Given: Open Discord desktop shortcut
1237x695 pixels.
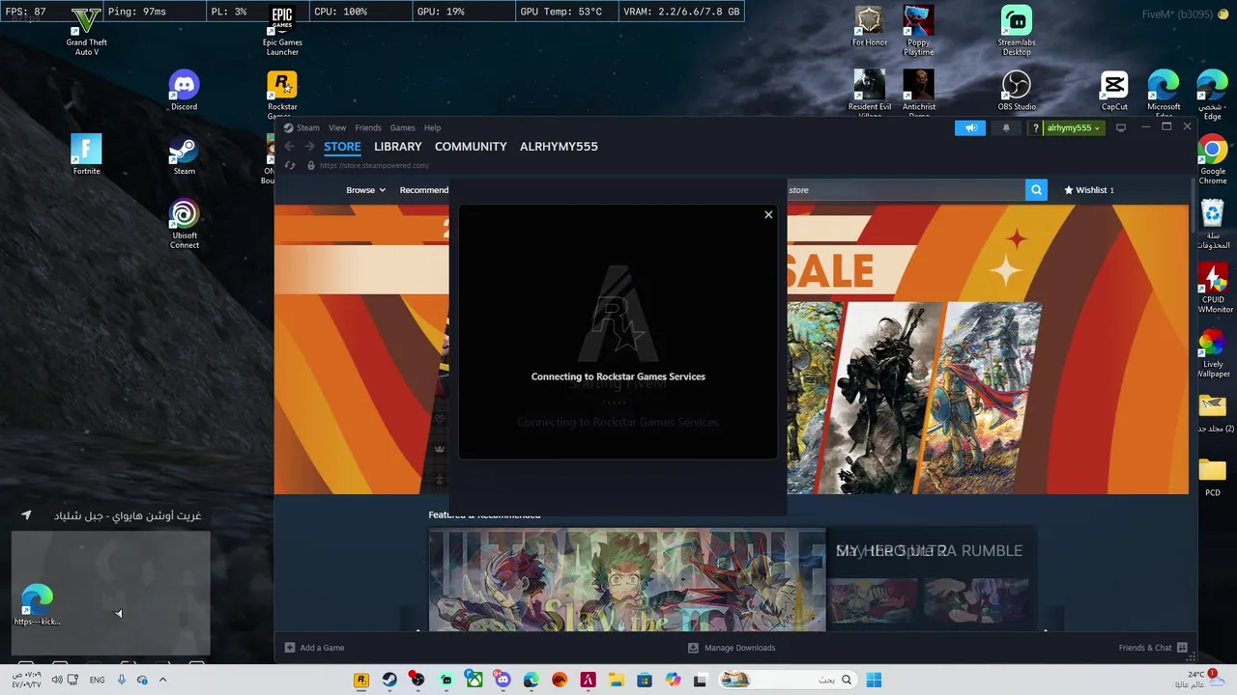Looking at the screenshot, I should pos(184,91).
